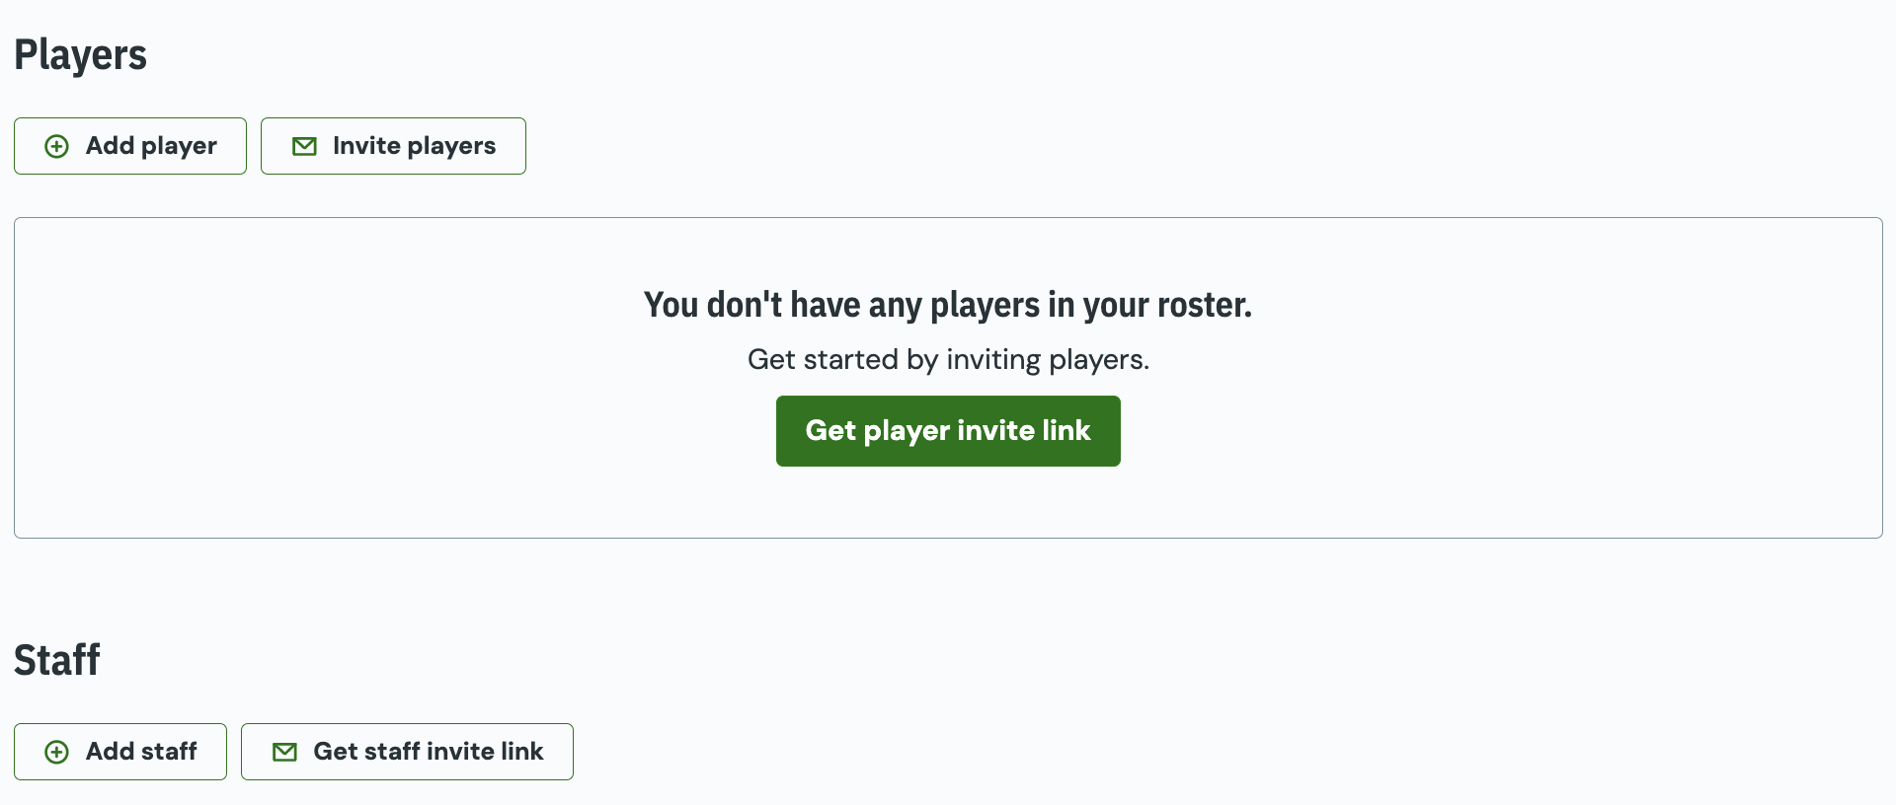The height and width of the screenshot is (805, 1896).
Task: Click the empty roster message heading
Action: point(947,305)
